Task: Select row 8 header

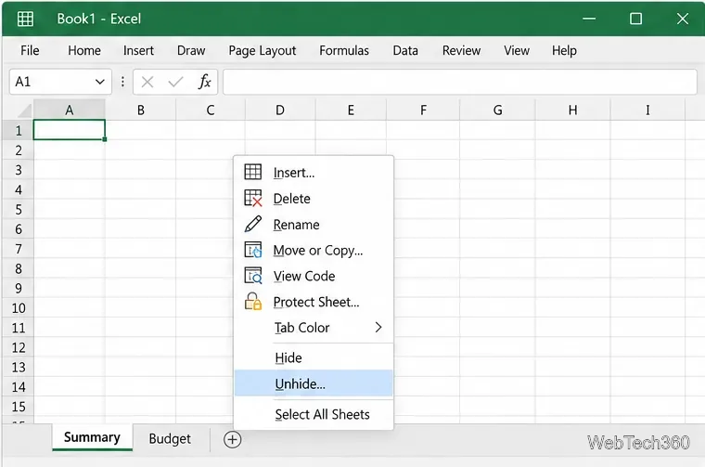Action: pyautogui.click(x=18, y=268)
